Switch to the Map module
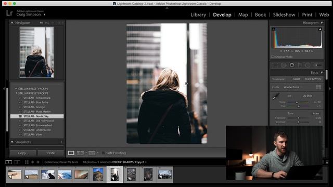 click(x=243, y=15)
